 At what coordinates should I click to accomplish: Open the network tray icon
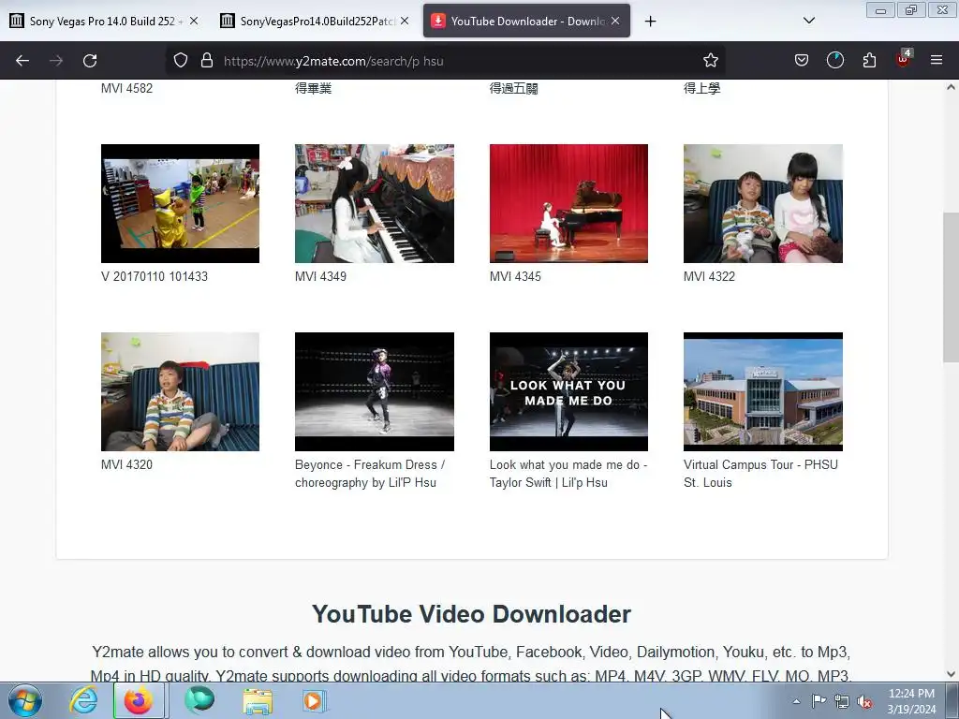[842, 701]
